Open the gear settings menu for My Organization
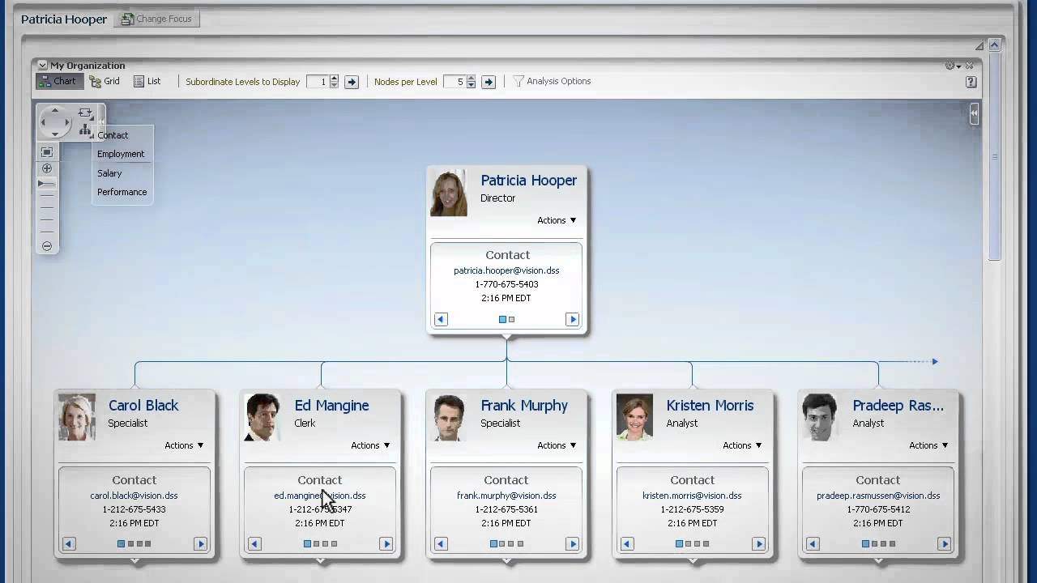This screenshot has width=1037, height=583. [x=953, y=66]
